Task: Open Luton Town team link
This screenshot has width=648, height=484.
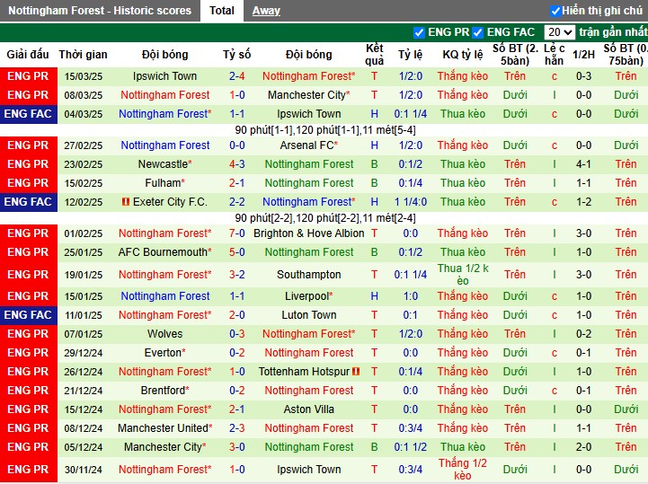Action: tap(308, 315)
